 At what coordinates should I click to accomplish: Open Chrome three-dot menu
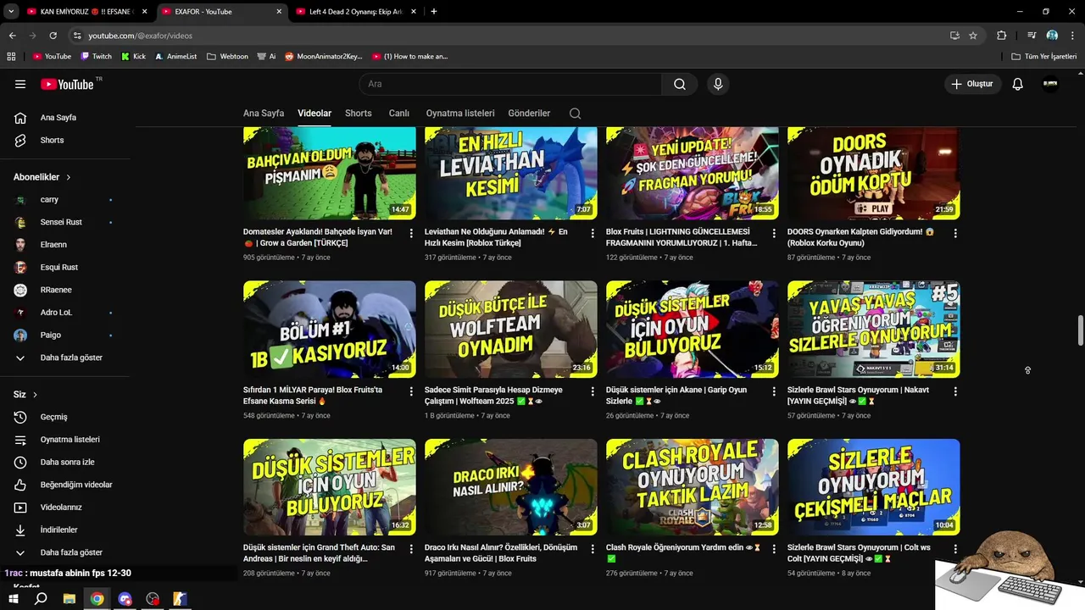point(1071,36)
